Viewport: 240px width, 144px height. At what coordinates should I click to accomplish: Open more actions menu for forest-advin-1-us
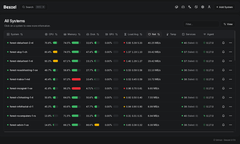coord(230,125)
